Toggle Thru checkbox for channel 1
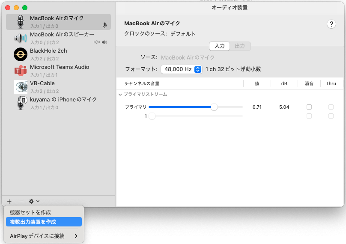 click(331, 116)
